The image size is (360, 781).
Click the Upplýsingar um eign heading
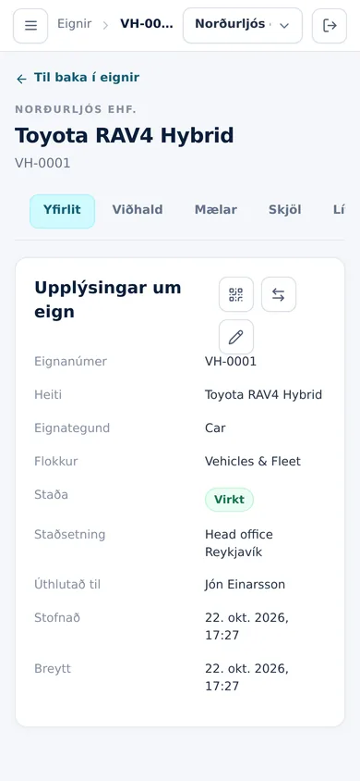pos(108,300)
